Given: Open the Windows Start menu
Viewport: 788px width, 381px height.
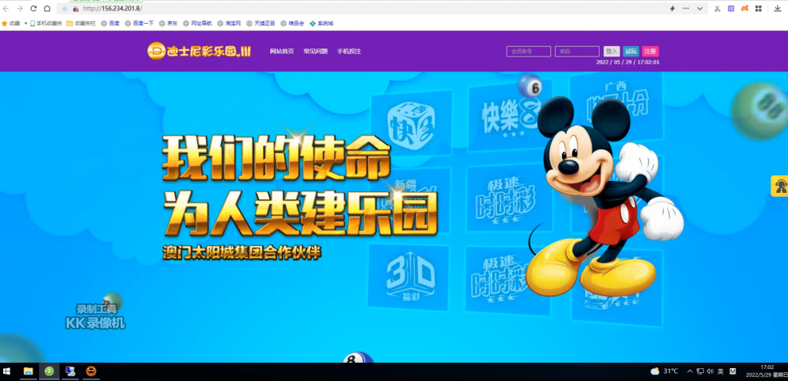Looking at the screenshot, I should click(7, 371).
